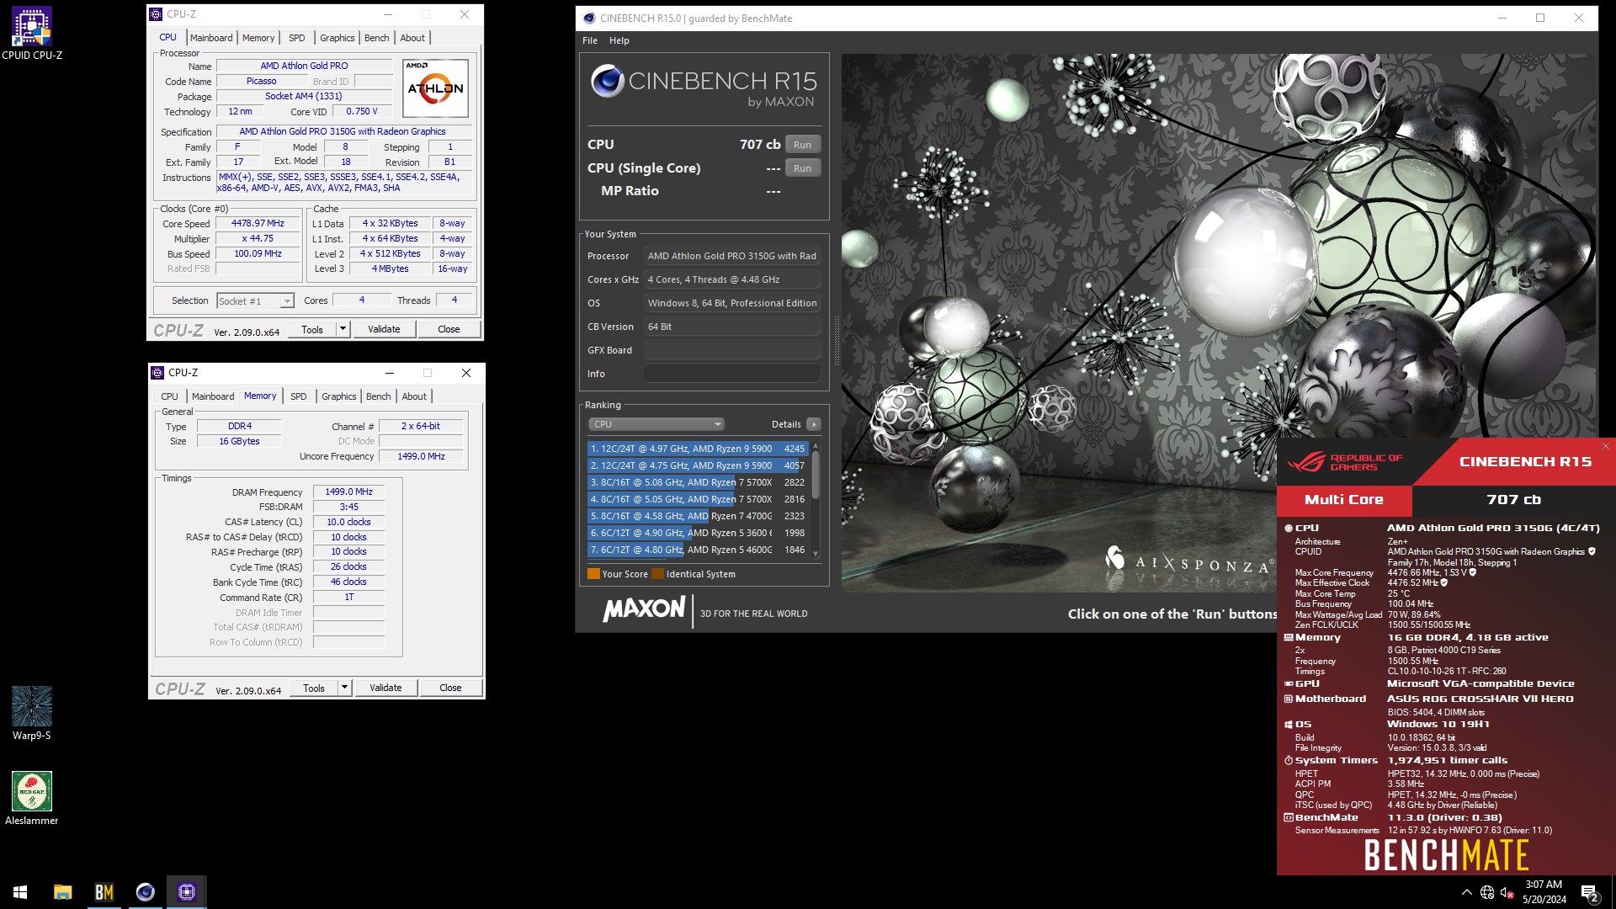Open File Explorer from taskbar
Image resolution: width=1616 pixels, height=909 pixels.
[x=63, y=892]
